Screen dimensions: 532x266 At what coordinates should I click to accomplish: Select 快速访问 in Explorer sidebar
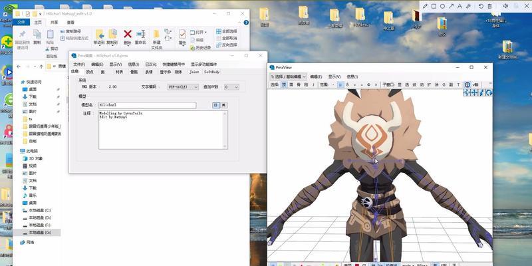[x=31, y=82]
